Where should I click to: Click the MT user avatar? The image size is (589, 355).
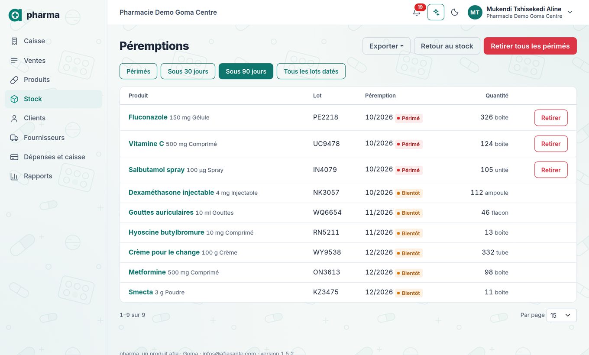coord(475,12)
